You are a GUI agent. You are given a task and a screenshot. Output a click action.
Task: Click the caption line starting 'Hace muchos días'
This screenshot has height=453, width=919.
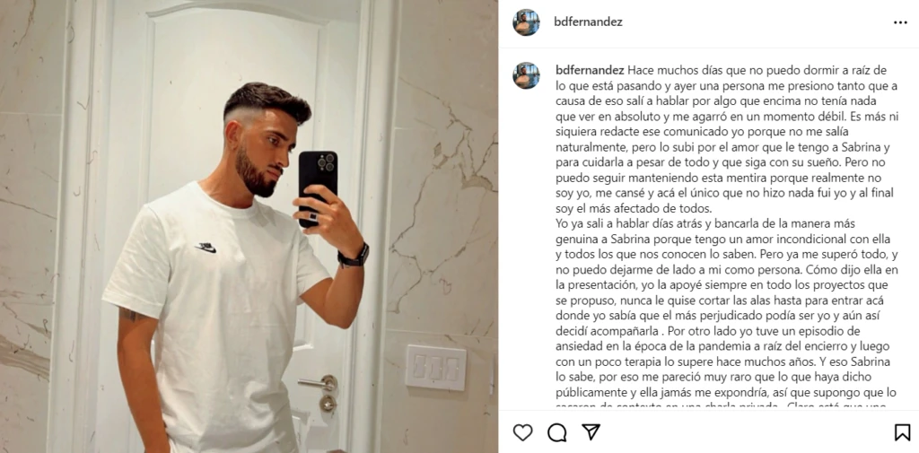pos(756,70)
